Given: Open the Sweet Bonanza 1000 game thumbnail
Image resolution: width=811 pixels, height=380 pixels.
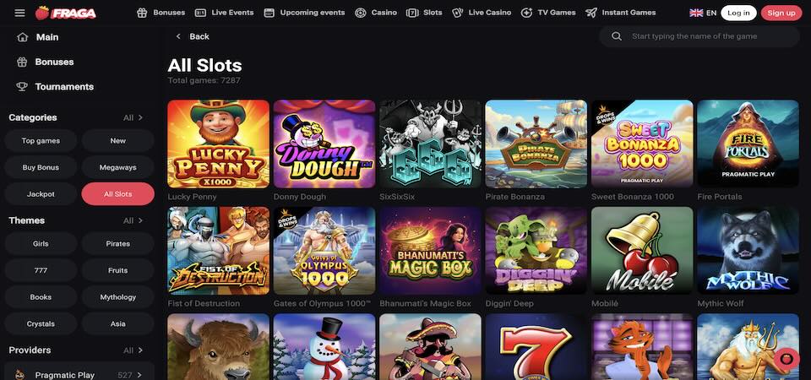Looking at the screenshot, I should pos(642,144).
